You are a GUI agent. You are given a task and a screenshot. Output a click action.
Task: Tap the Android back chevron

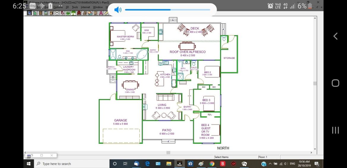(x=335, y=36)
